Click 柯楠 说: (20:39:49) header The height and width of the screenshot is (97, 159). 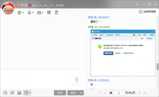click(x=99, y=27)
